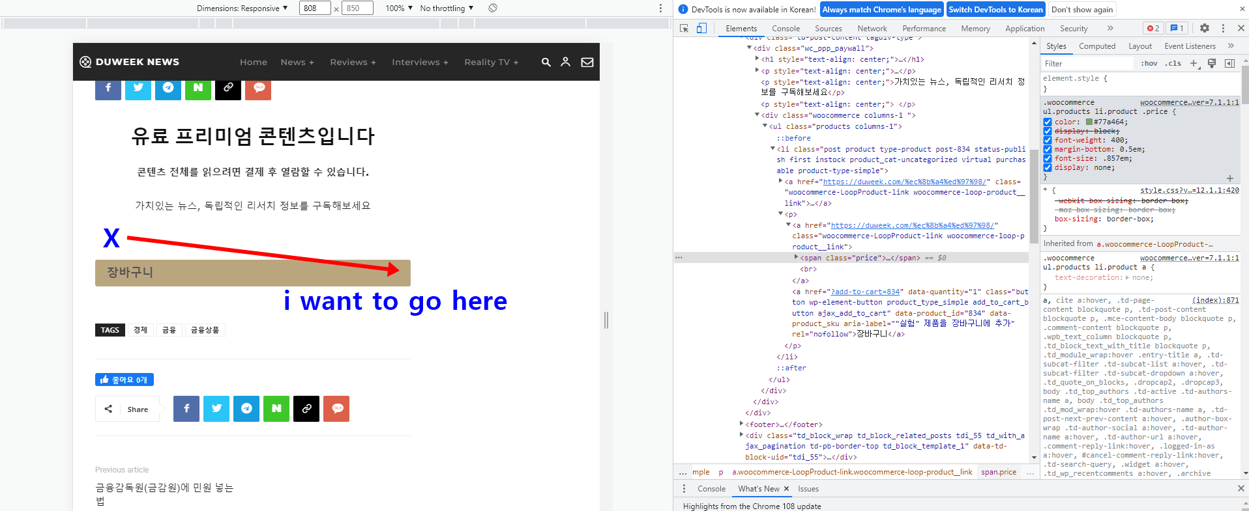Share on Twitter in bottom share row
1249x511 pixels.
[216, 409]
